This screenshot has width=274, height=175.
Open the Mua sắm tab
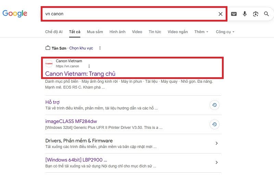95,32
